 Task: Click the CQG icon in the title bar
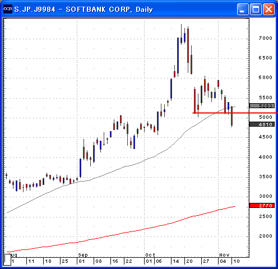point(8,9)
